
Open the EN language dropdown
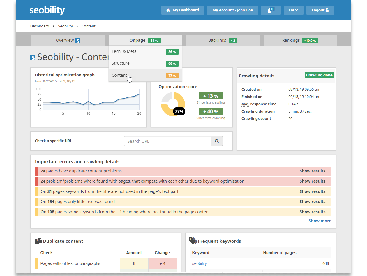click(x=294, y=10)
